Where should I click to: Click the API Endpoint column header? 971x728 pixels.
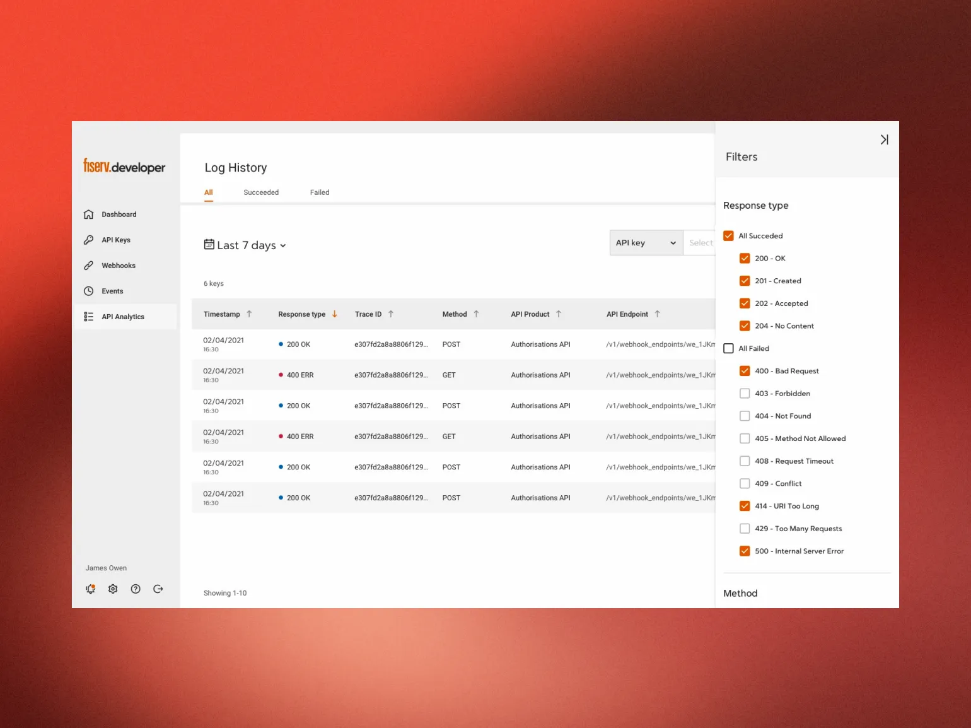627,314
